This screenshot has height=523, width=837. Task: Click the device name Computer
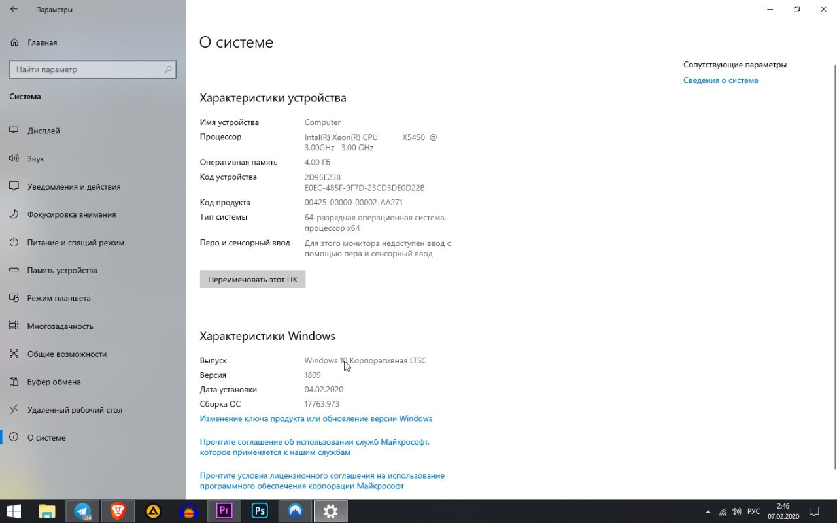tap(322, 122)
